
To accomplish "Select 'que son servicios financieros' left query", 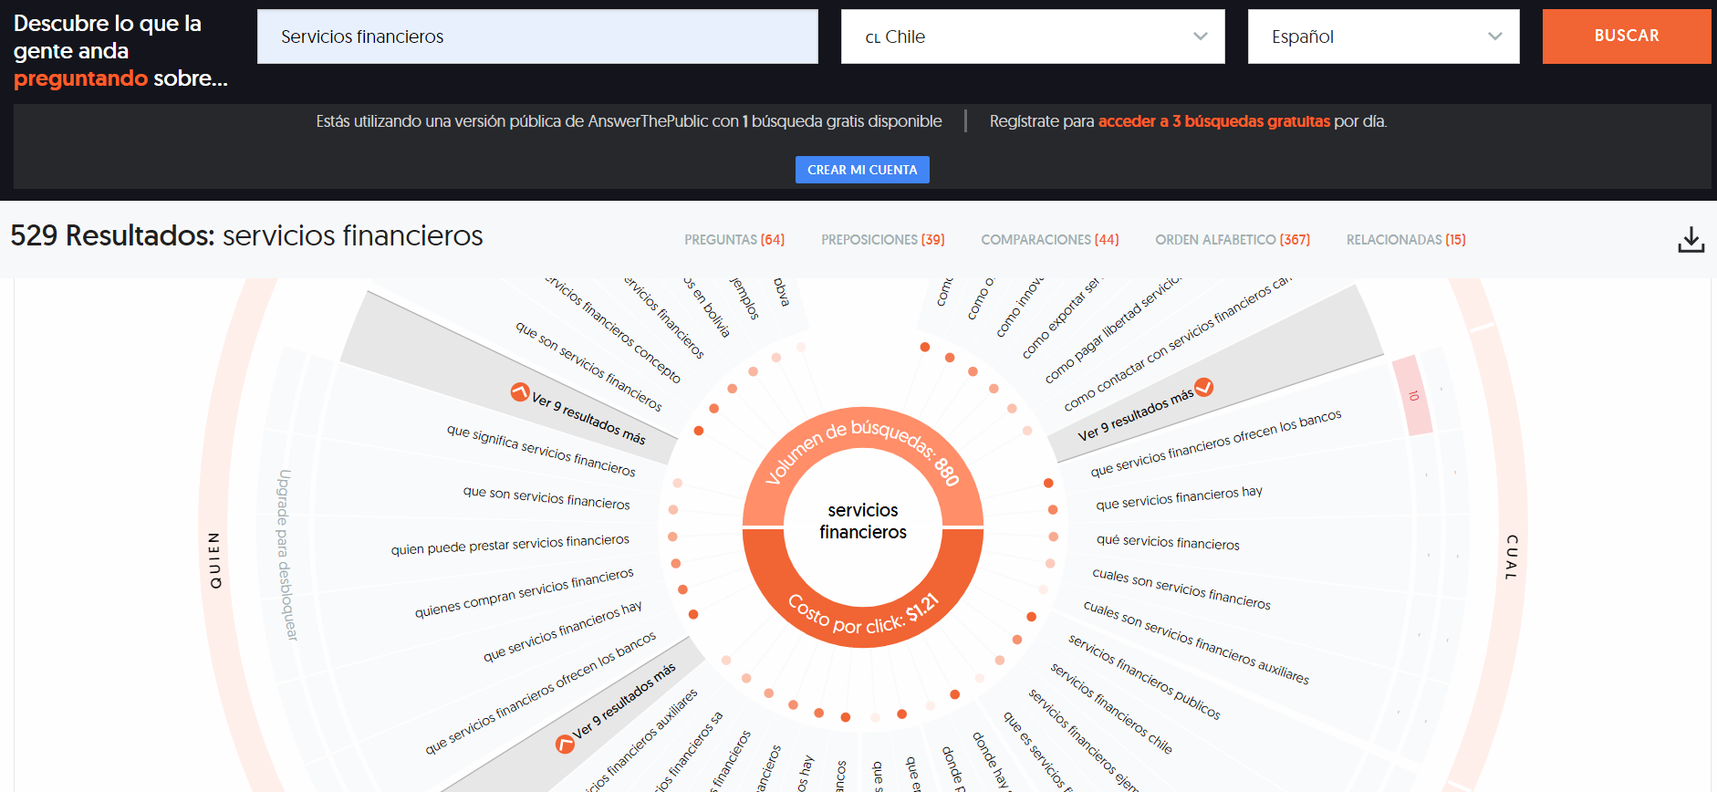I will pos(546,497).
